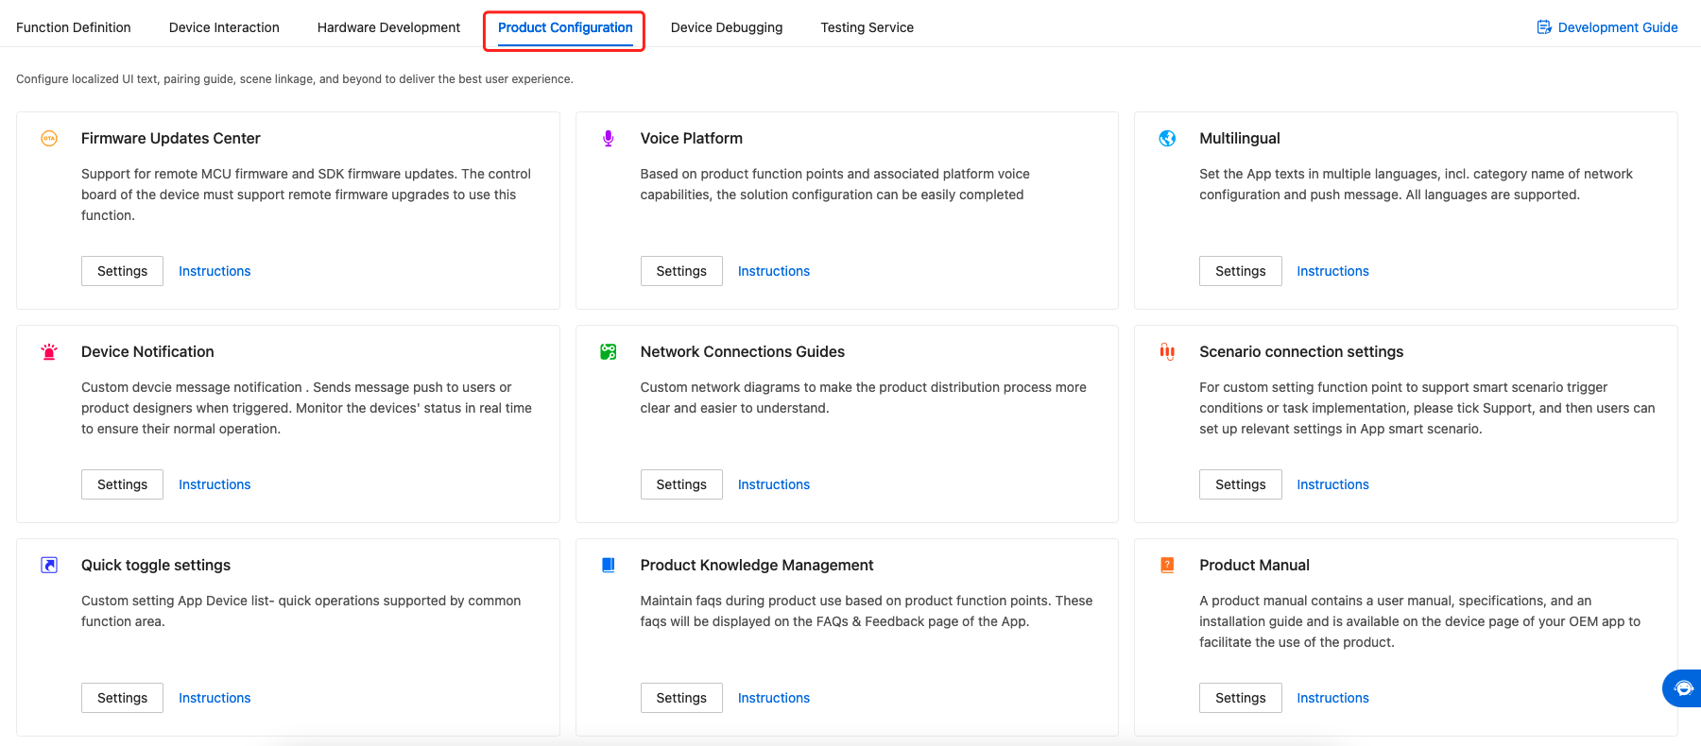Open Settings for Voice Platform
The image size is (1701, 746).
(681, 271)
